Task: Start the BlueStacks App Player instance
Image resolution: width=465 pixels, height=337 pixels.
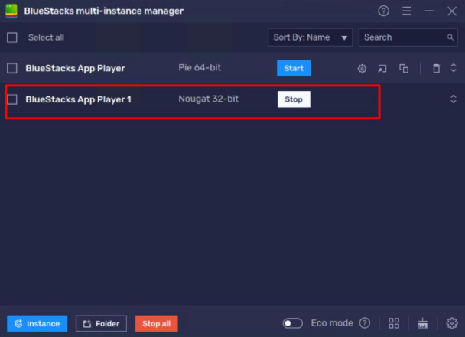Action: 294,68
